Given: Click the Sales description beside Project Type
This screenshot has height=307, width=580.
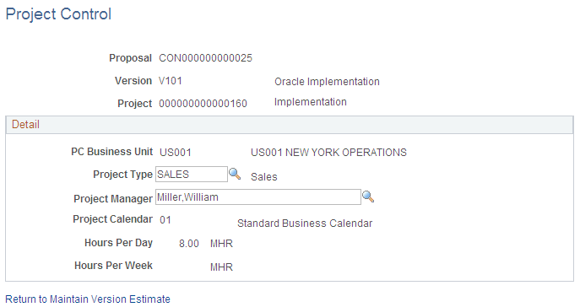Looking at the screenshot, I should [264, 177].
